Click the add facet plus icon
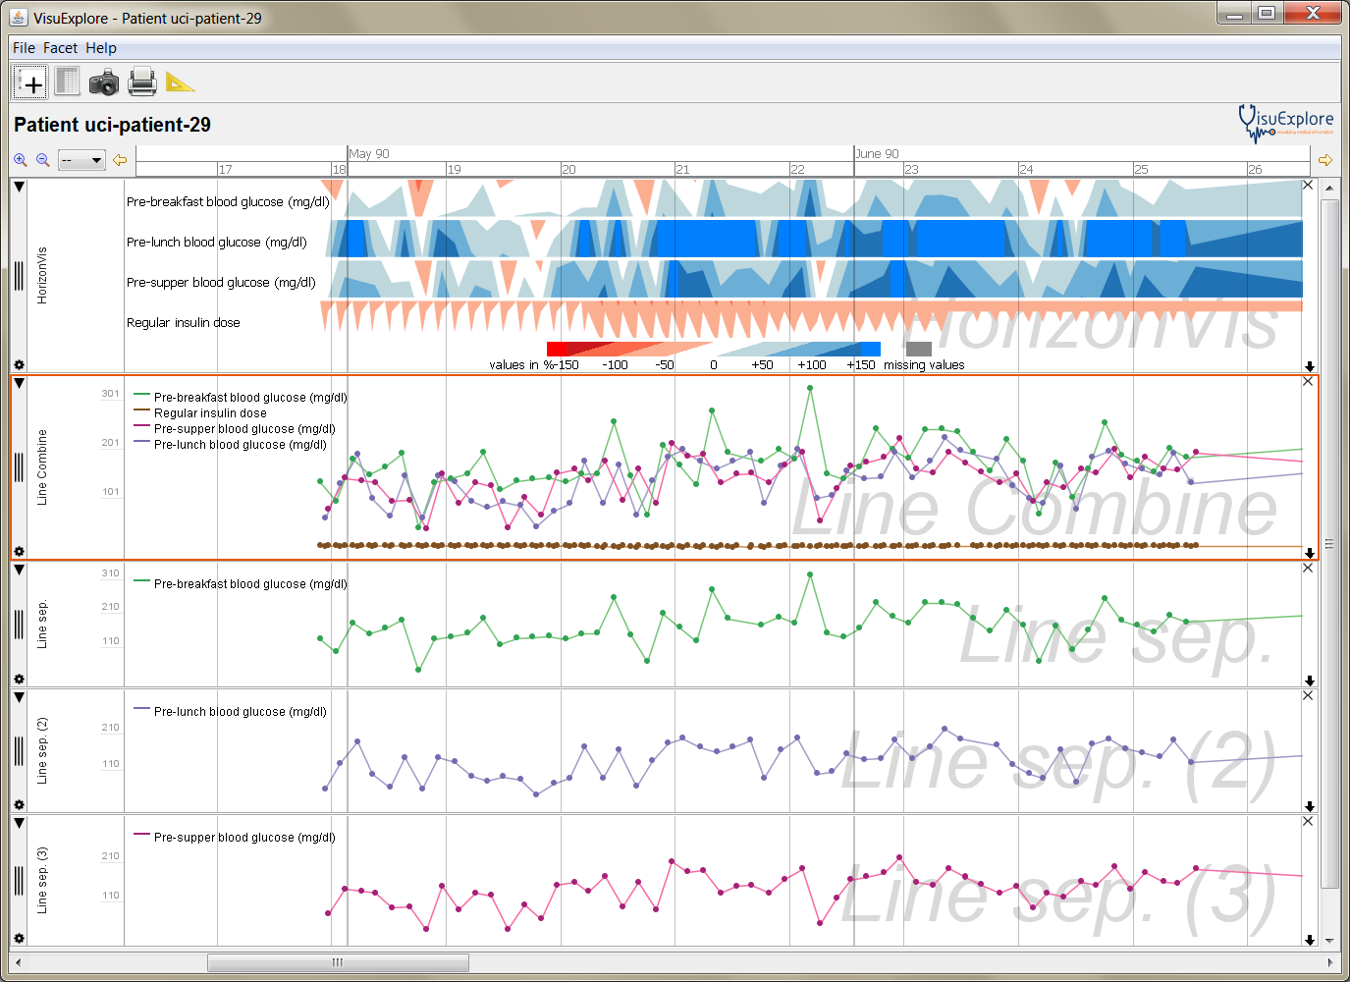 tap(29, 82)
